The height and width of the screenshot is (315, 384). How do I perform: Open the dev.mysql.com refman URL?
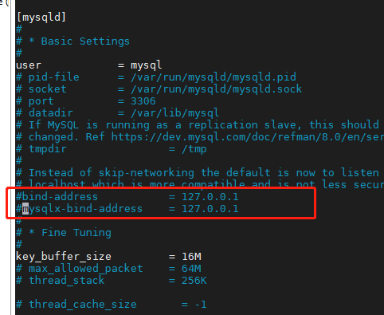[x=248, y=137]
